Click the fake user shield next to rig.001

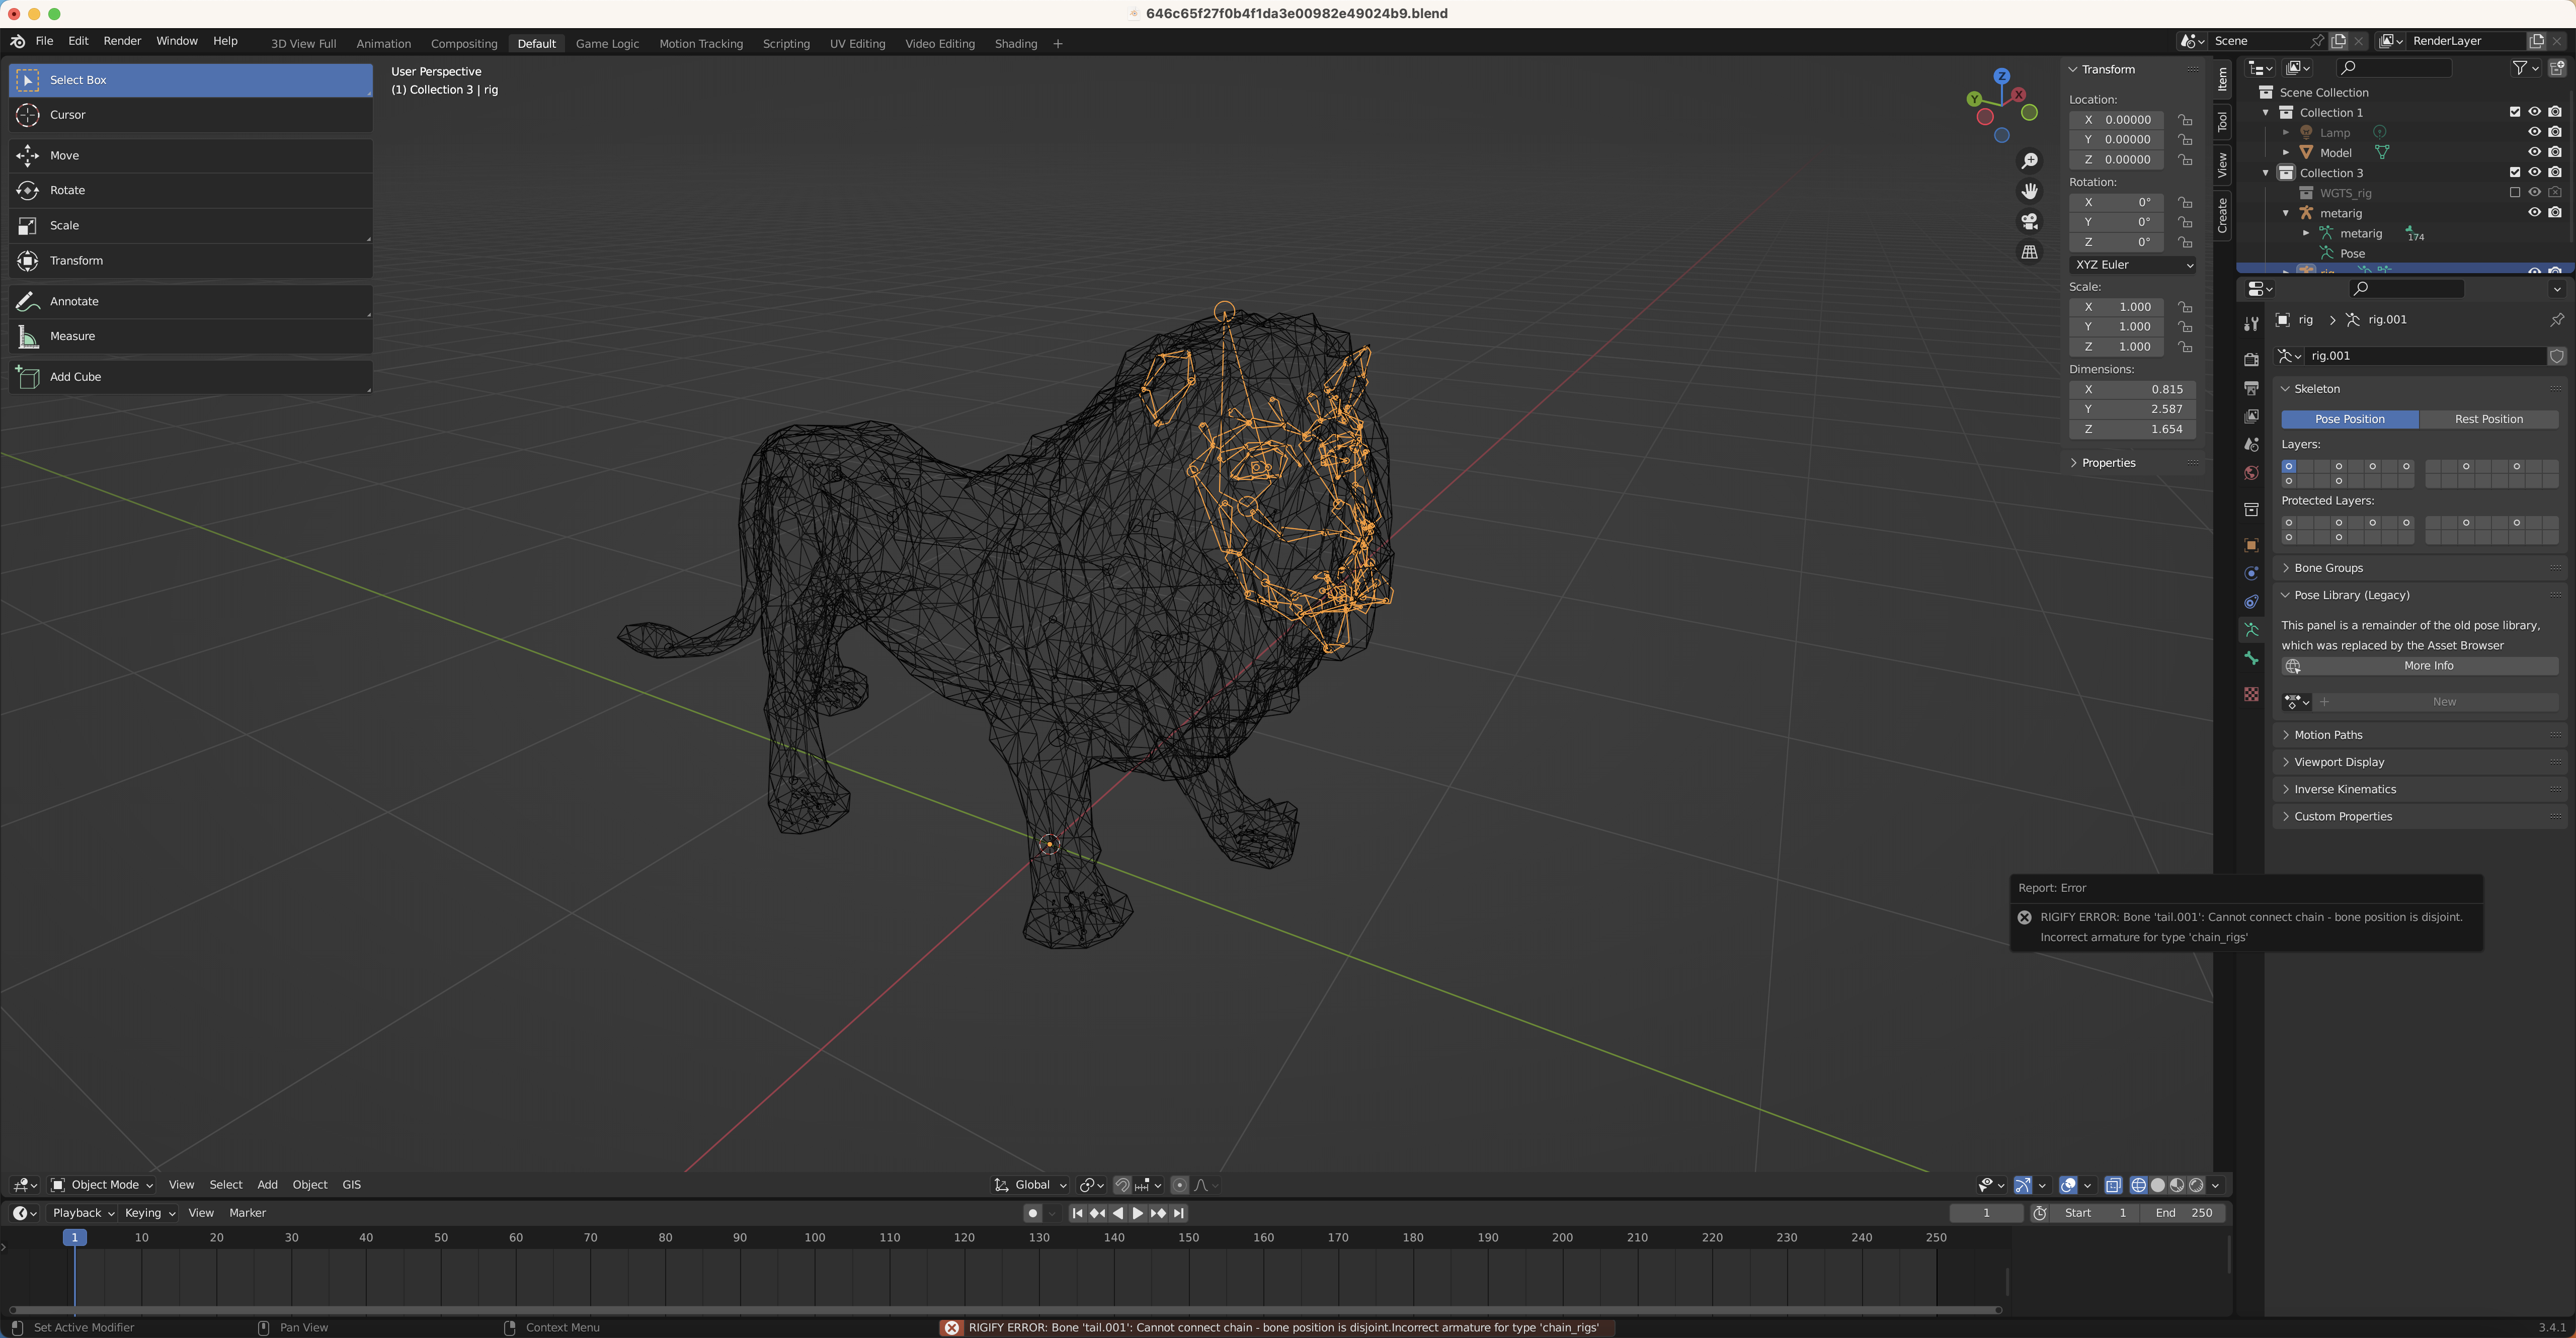pos(2556,356)
